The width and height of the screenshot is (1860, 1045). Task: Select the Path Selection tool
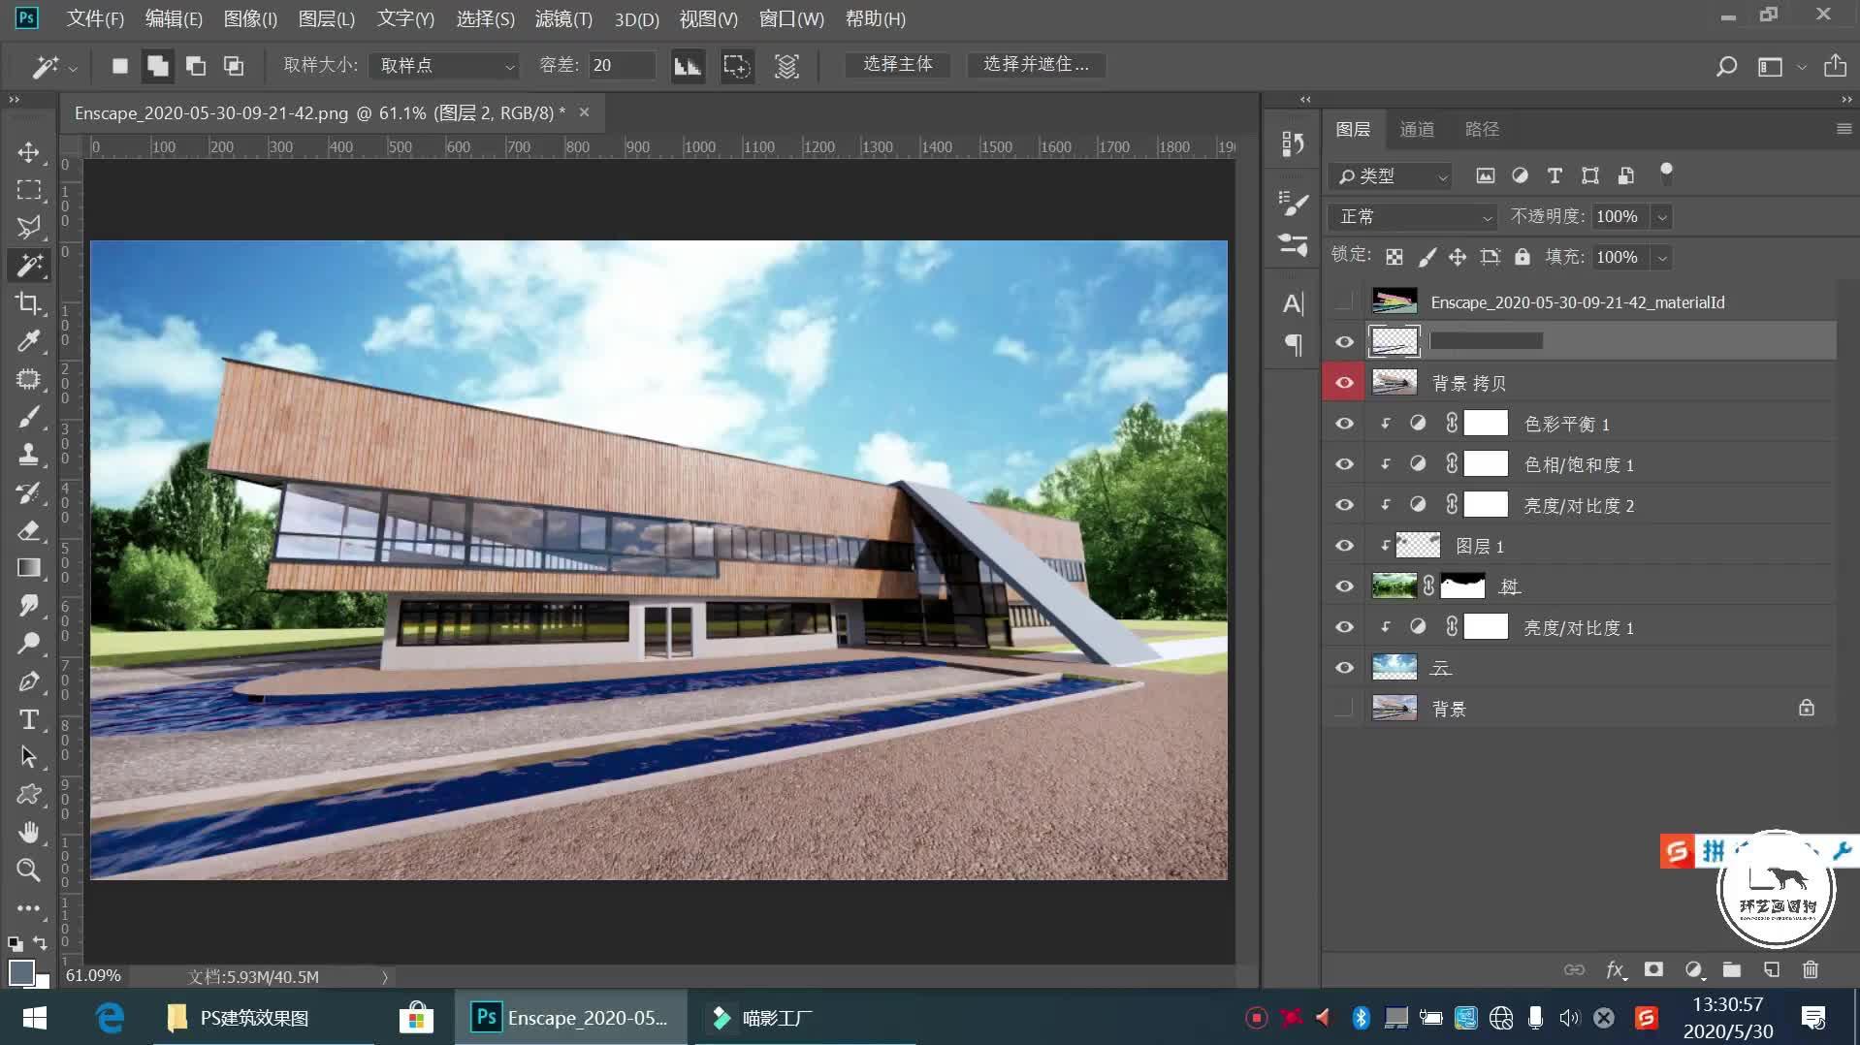28,757
